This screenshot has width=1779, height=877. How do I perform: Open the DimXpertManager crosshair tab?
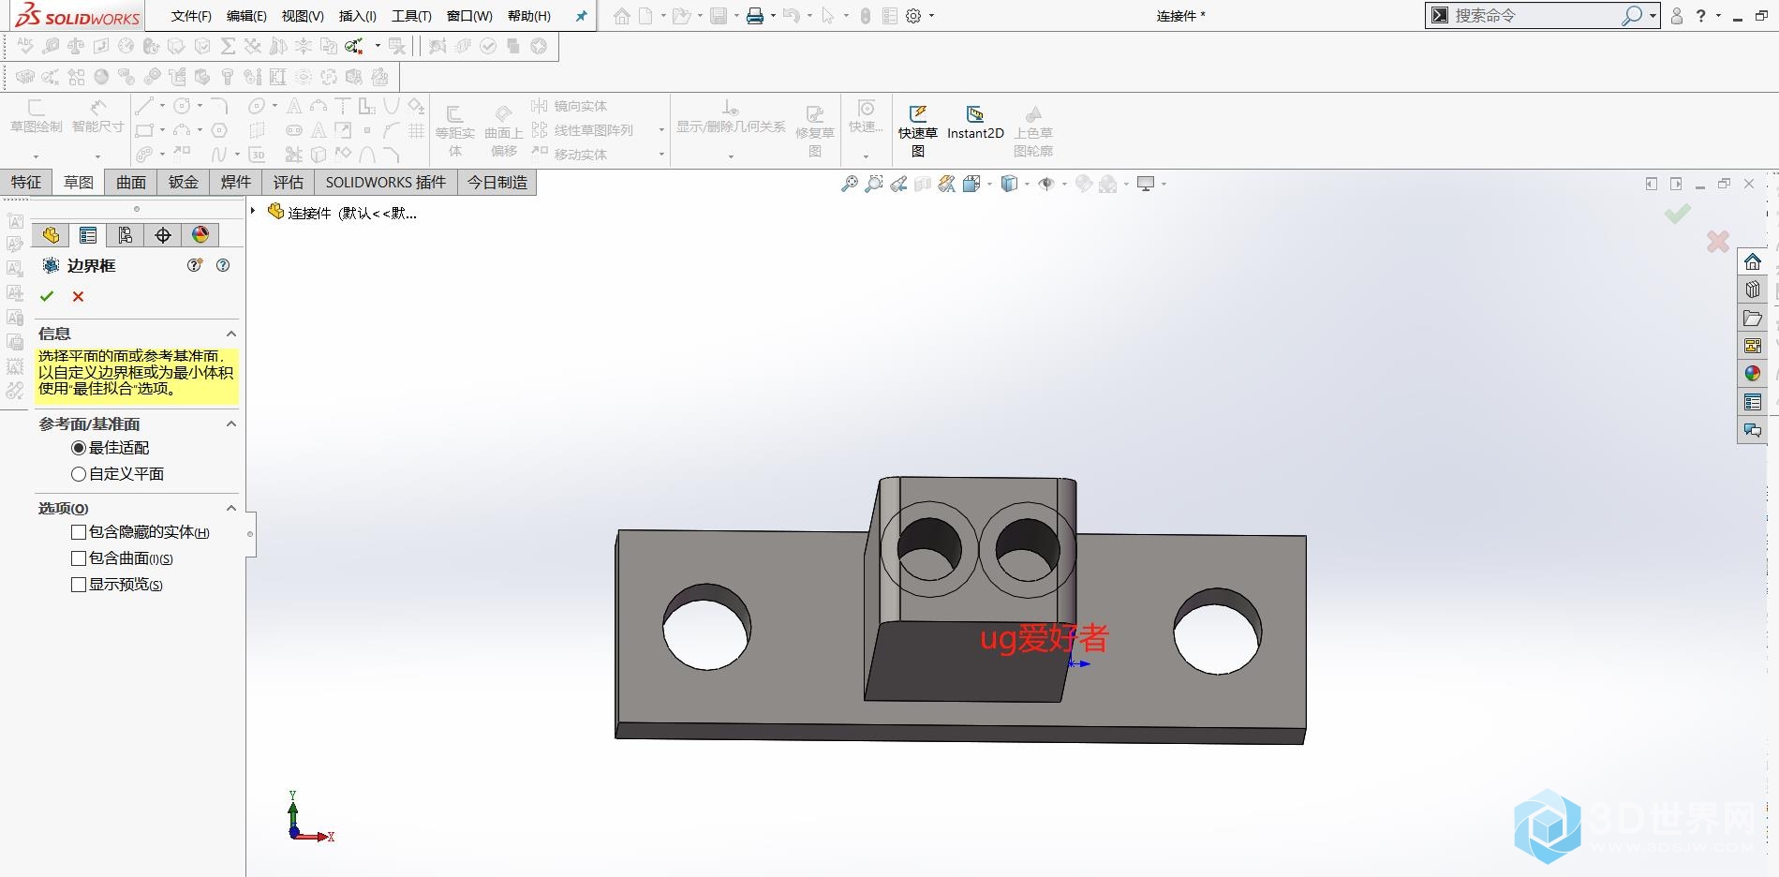pyautogui.click(x=163, y=235)
